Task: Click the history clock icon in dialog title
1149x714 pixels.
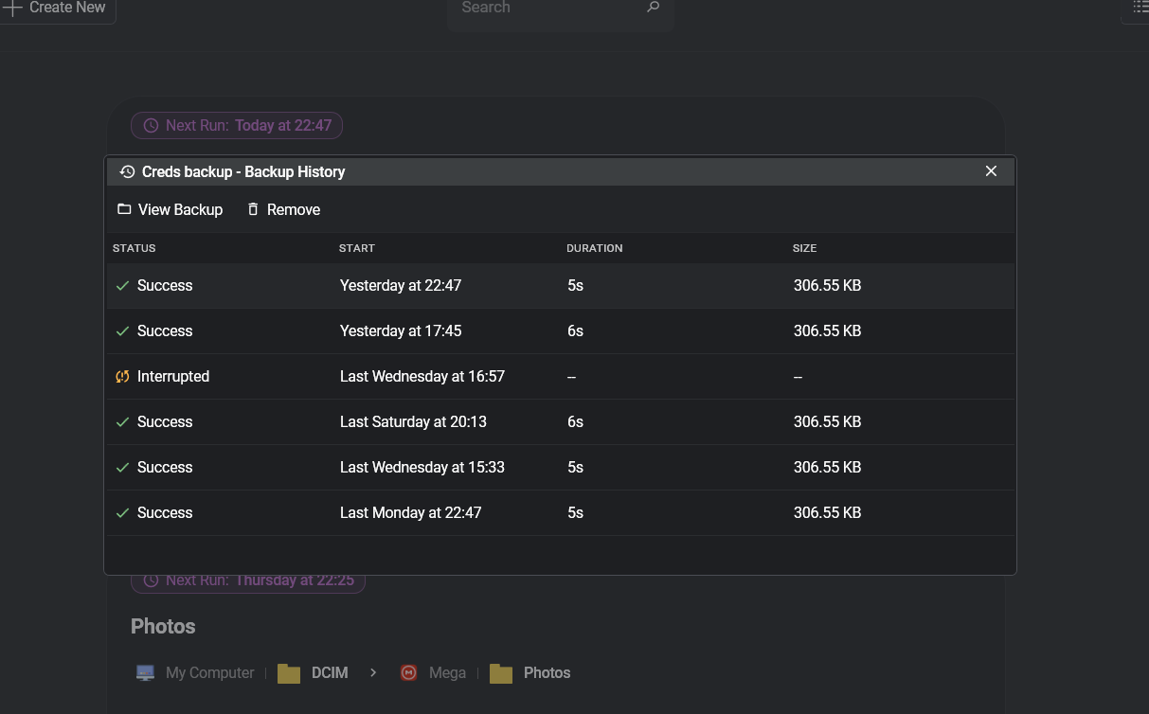Action: click(127, 171)
